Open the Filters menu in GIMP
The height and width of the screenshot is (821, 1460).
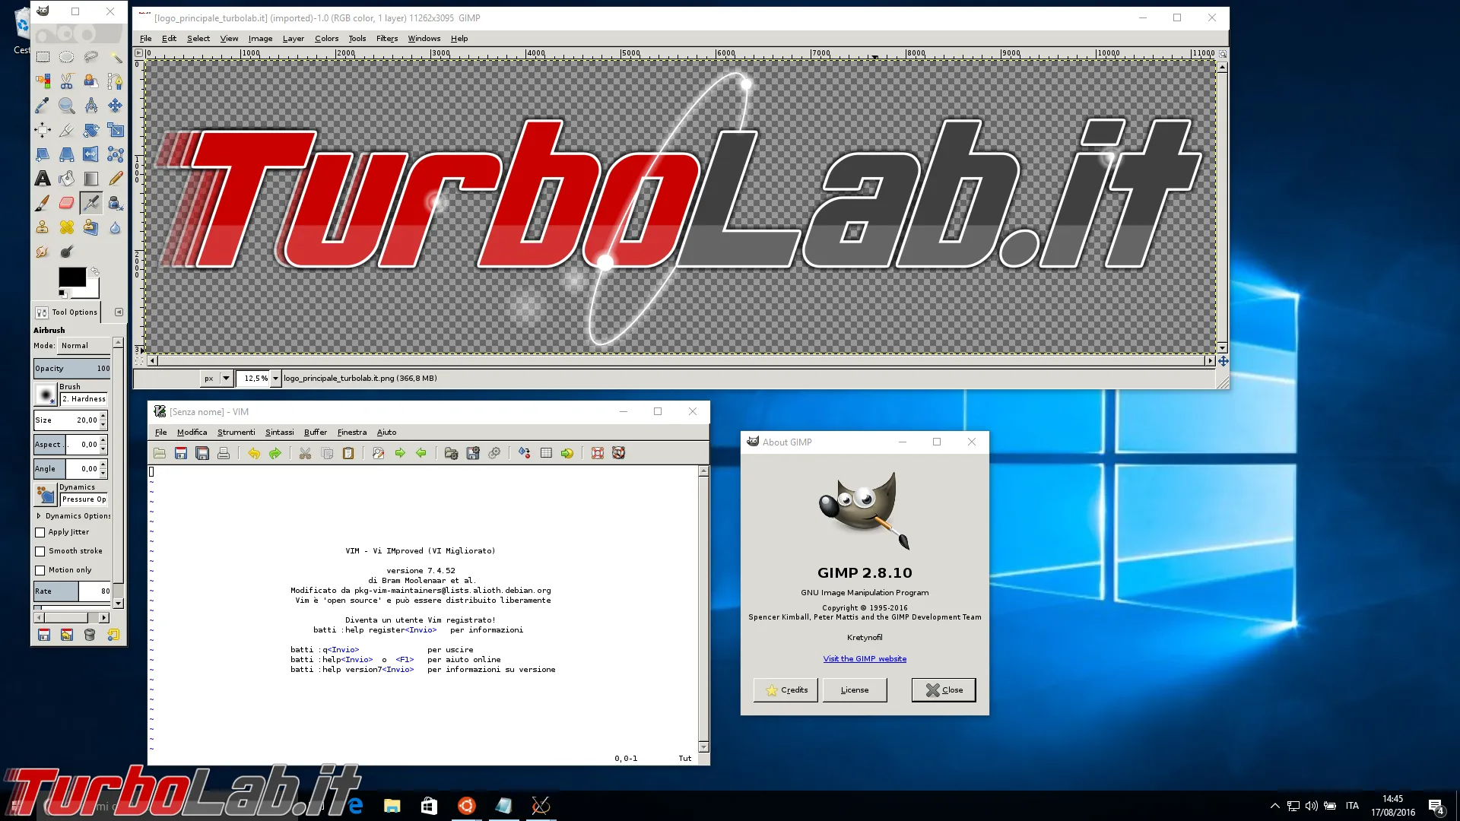pos(387,39)
